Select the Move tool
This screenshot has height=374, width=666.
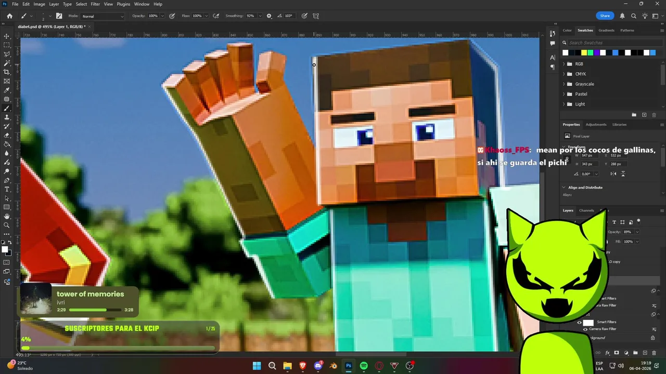[x=7, y=36]
